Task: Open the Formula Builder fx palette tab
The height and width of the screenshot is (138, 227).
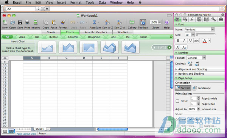Action: point(192,19)
